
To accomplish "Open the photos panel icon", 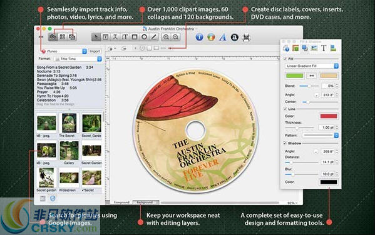I will coord(72,37).
